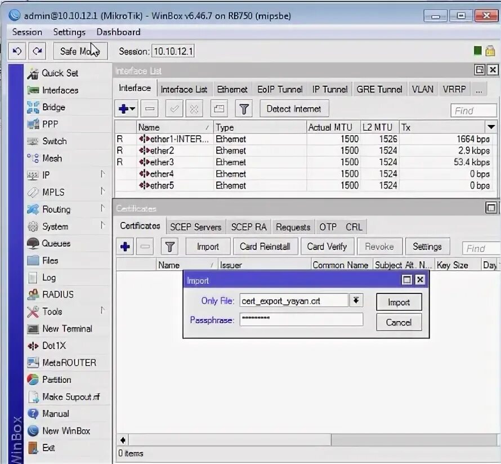Viewport: 501px width, 464px height.
Task: Switch to the VLAN tab
Action: (x=422, y=90)
